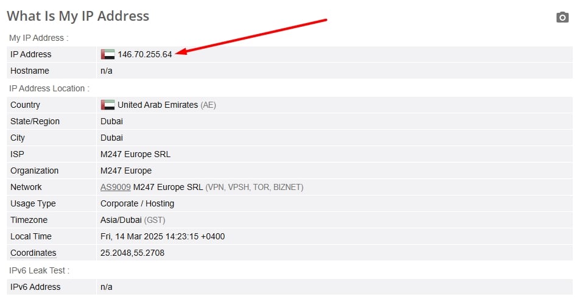Image resolution: width=576 pixels, height=299 pixels.
Task: Click the Asia/Dubai timezone value
Action: [x=121, y=220]
